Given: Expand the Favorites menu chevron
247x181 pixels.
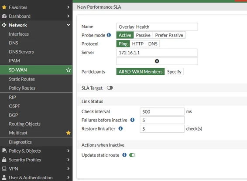Looking at the screenshot, I should pos(68,7).
